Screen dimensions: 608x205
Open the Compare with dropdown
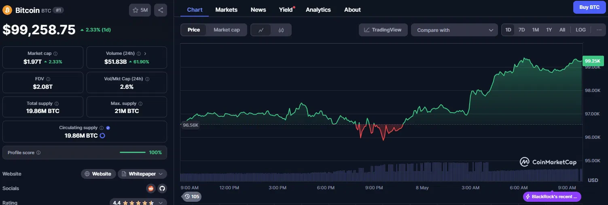click(x=454, y=30)
